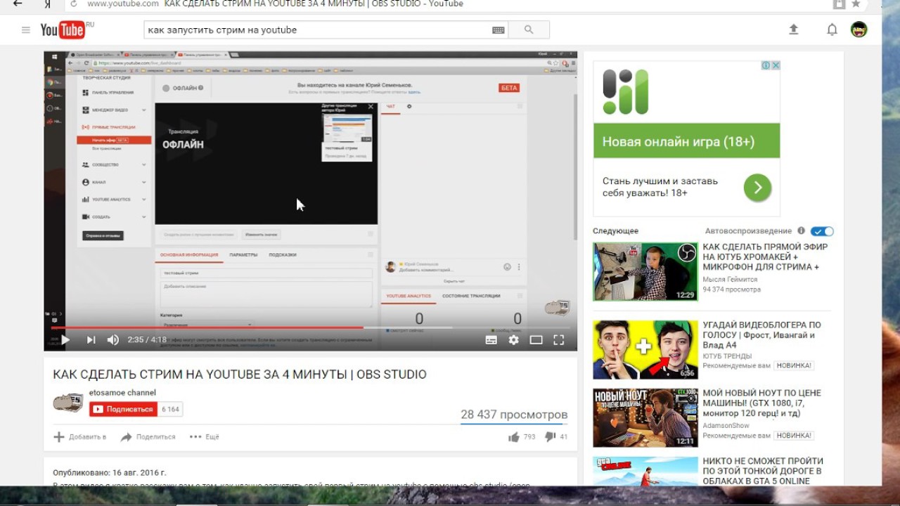The image size is (900, 506).
Task: Open thumbnail of GTA 5 ONLINE video
Action: point(645,472)
